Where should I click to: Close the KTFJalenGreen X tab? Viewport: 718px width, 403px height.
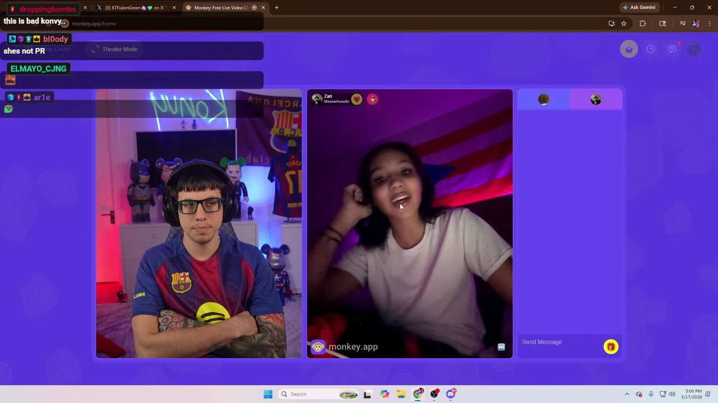(174, 8)
